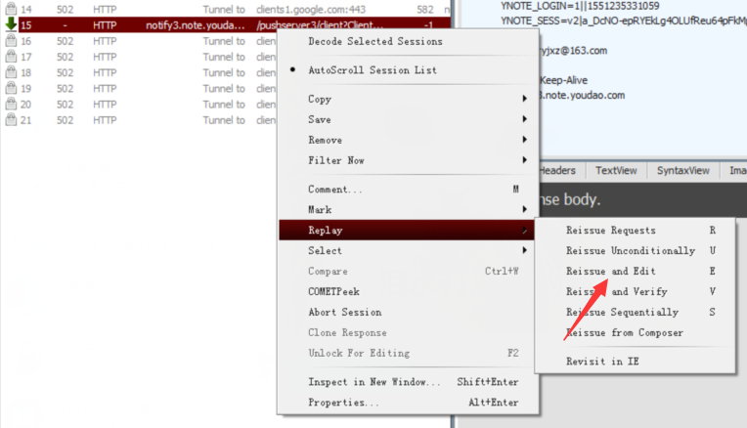Viewport: 747px width, 428px height.
Task: Click the lock icon of session 20
Action: (11, 104)
